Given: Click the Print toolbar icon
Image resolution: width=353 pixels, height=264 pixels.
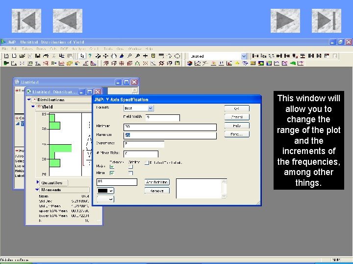Looking at the screenshot, I should pyautogui.click(x=46, y=56).
